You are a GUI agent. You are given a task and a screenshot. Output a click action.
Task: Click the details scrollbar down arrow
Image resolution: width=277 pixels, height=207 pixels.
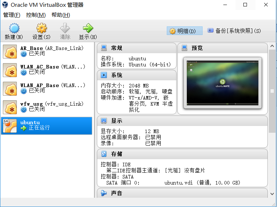click(x=272, y=194)
